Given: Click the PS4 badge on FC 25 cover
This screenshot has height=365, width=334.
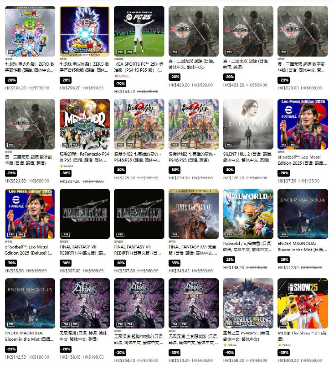Looking at the screenshot, I should point(129,52).
